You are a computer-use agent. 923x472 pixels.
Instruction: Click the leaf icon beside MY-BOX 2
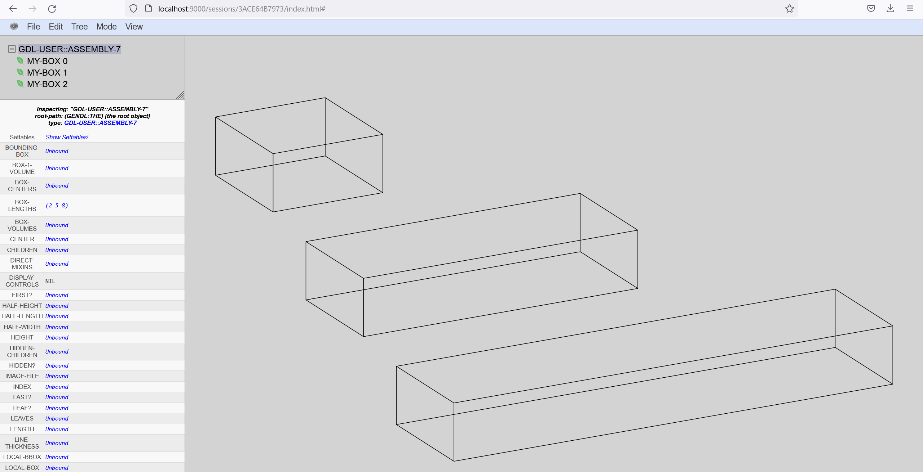(21, 84)
